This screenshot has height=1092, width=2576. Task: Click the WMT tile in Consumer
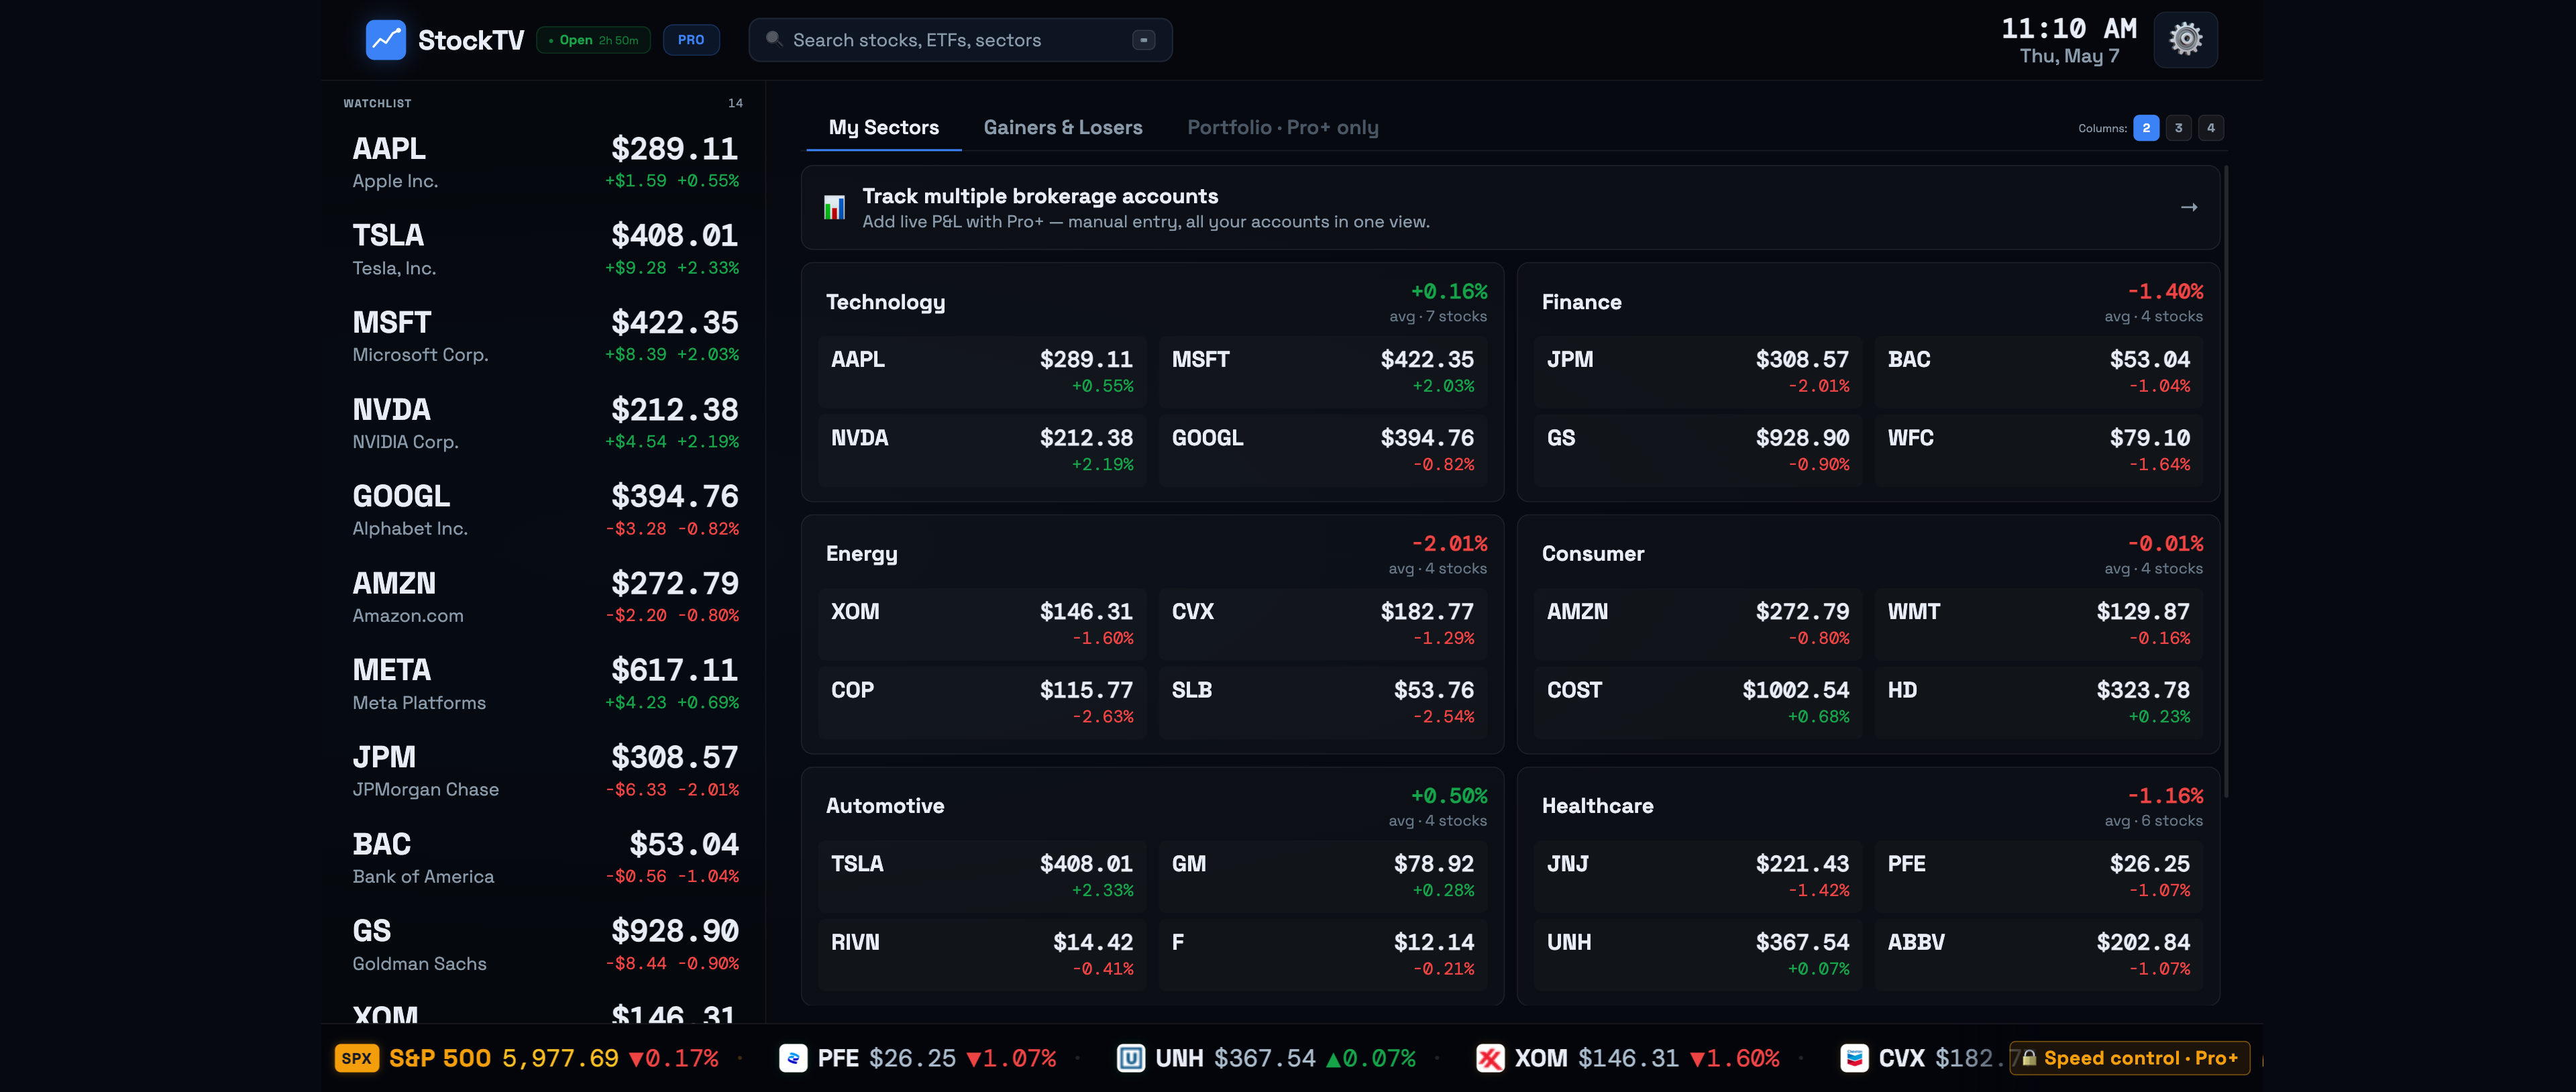(x=2039, y=623)
